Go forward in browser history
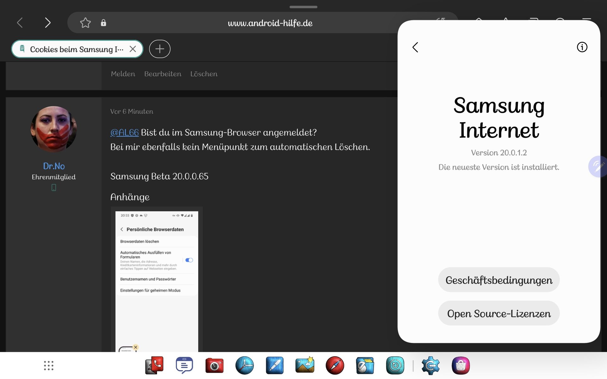Image resolution: width=607 pixels, height=379 pixels. click(x=47, y=23)
